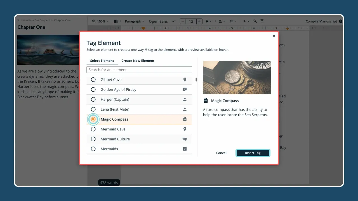Select the Magic Compass radio button

(x=93, y=119)
